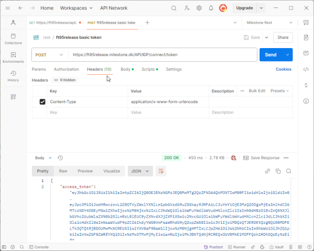This screenshot has width=314, height=251.
Task: Open Environments in the sidebar
Action: point(13,58)
